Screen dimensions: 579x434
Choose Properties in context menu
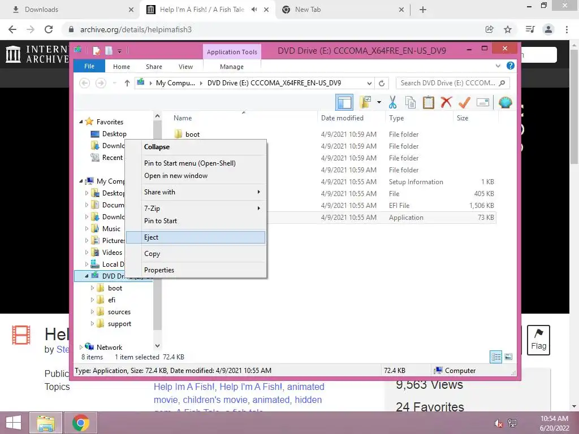pyautogui.click(x=196, y=270)
